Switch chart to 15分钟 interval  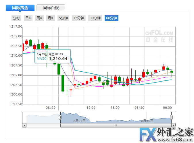[x=79, y=18]
